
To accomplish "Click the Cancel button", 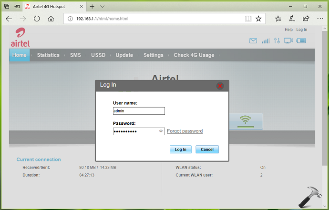I will 207,150.
